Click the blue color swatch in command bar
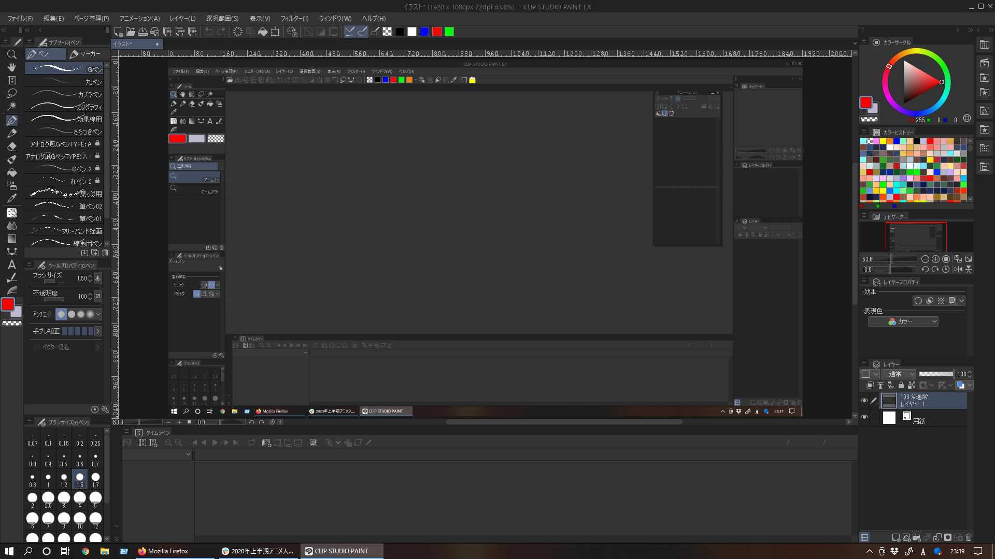 point(424,32)
